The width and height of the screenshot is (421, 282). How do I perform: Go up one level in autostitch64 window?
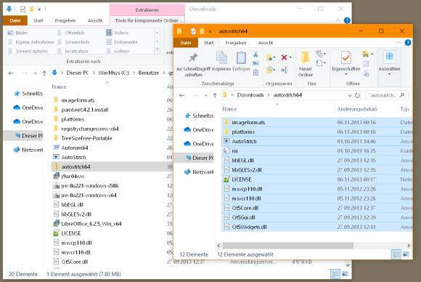[215, 95]
